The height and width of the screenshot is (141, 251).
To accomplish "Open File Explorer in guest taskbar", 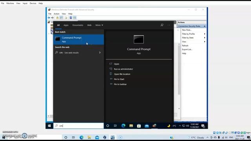I will tap(131, 126).
